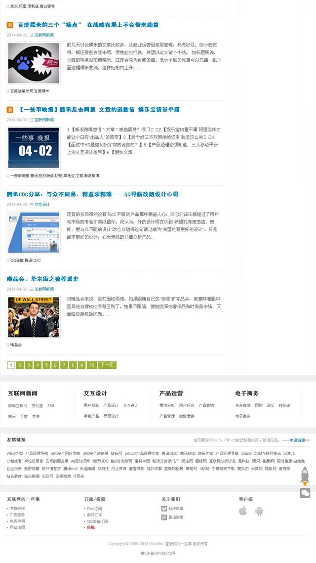
Task: Open 【一些事晚报】腾讯反击阿里 article title
Action: (99, 110)
